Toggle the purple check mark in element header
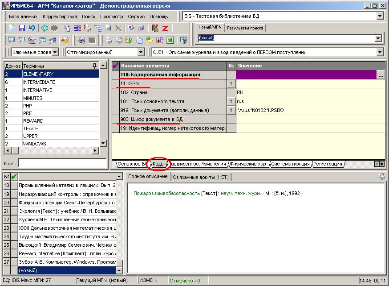This screenshot has width=389, height=286. [115, 66]
